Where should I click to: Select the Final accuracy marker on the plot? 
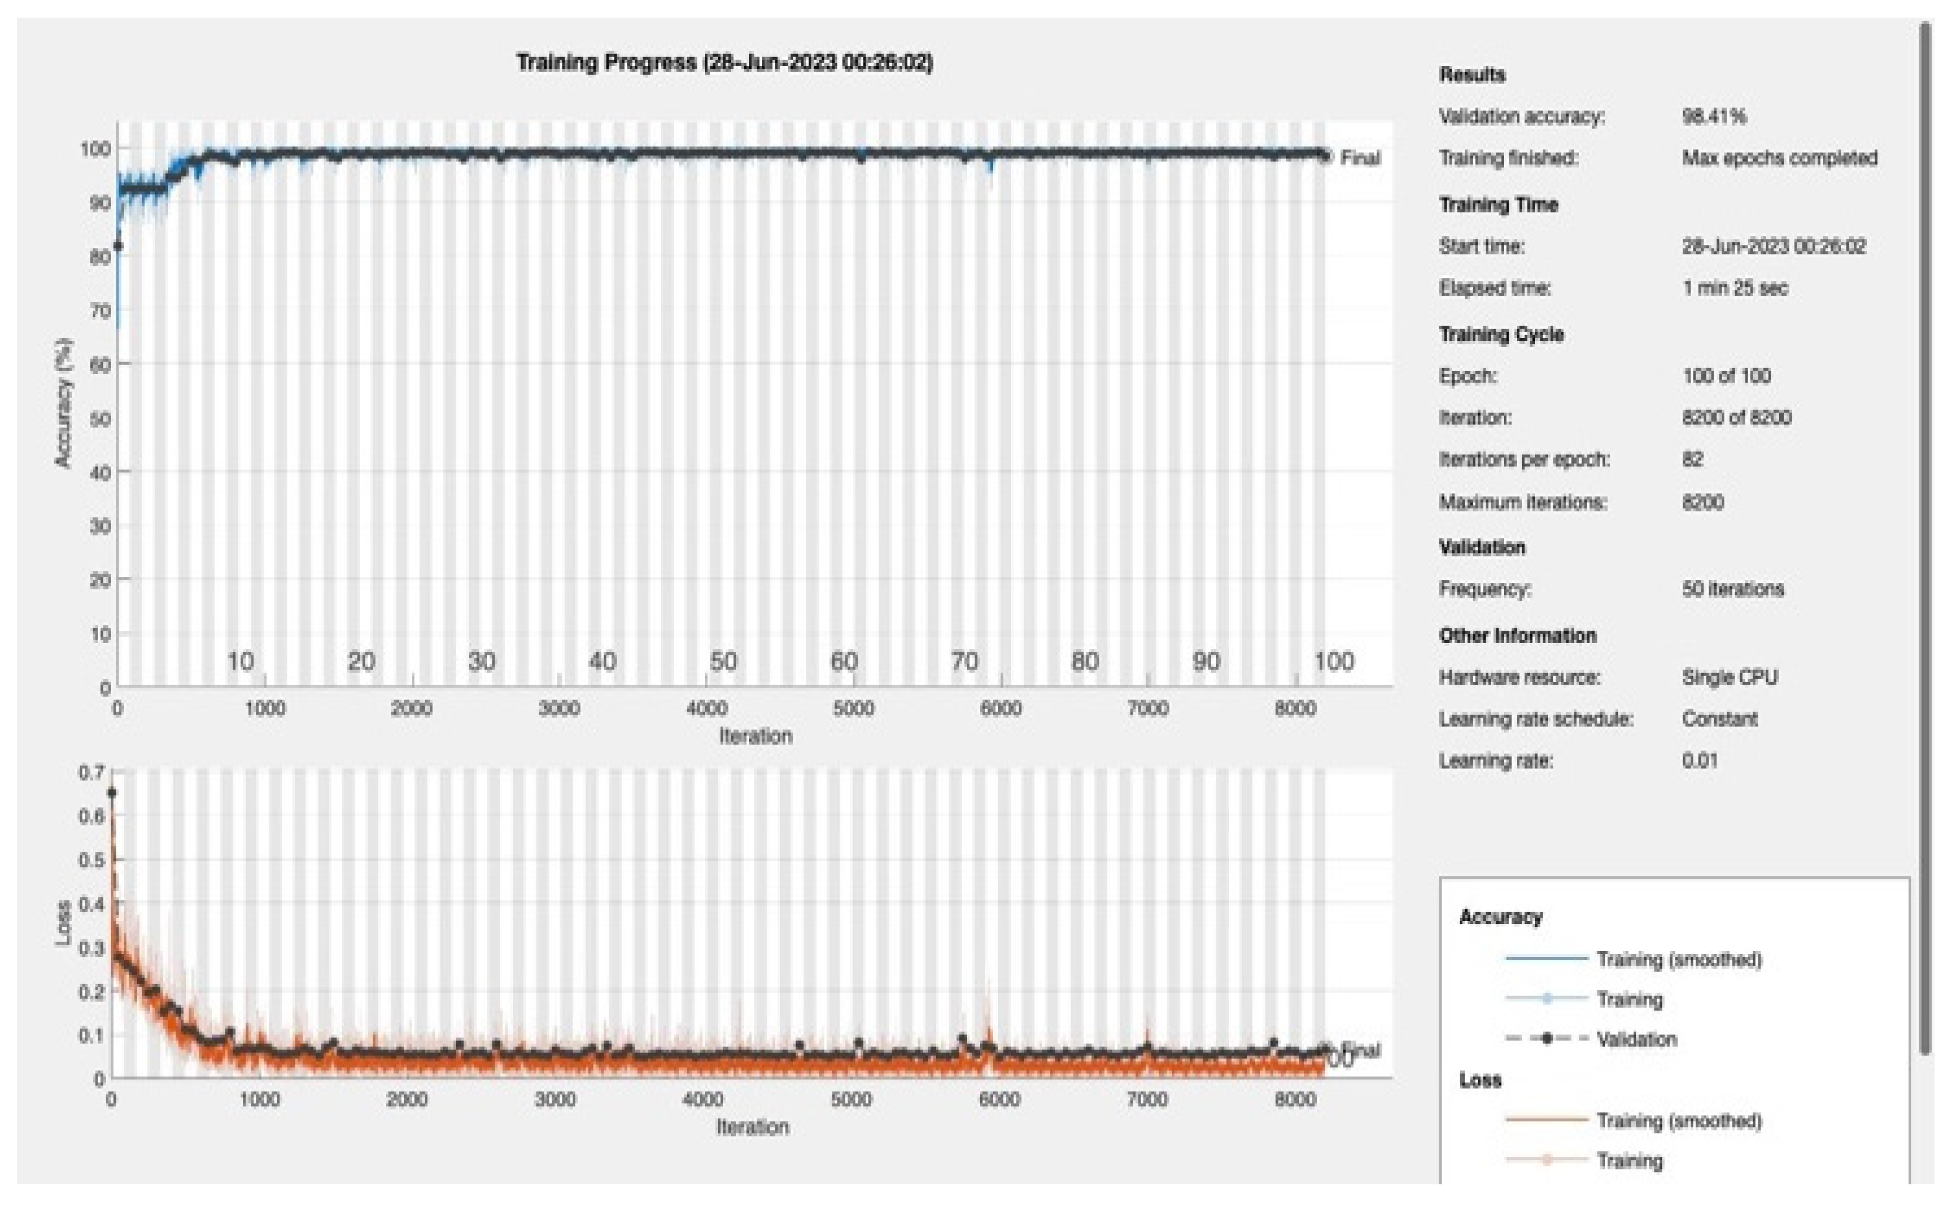click(x=1327, y=157)
